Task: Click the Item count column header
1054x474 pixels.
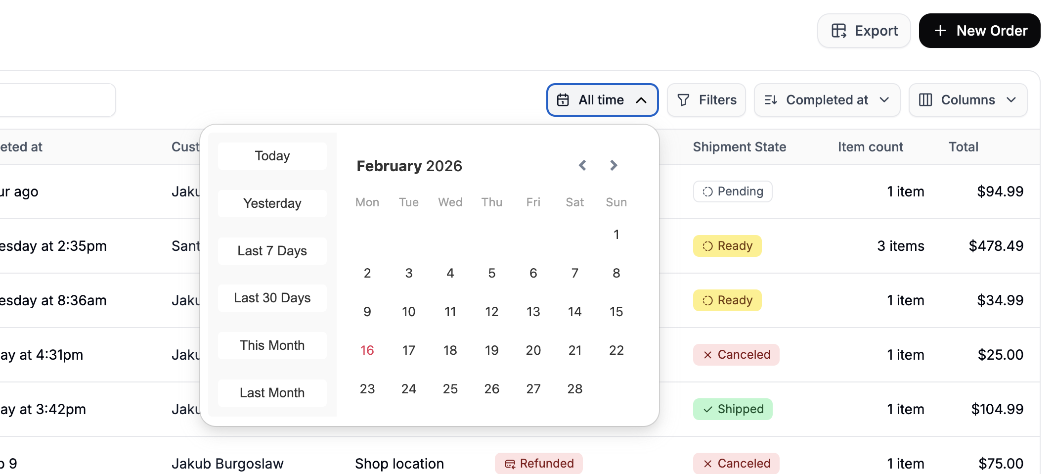Action: coord(871,146)
